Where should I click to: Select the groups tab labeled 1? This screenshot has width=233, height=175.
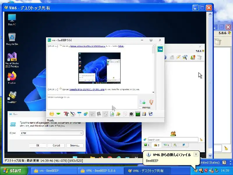166,145
